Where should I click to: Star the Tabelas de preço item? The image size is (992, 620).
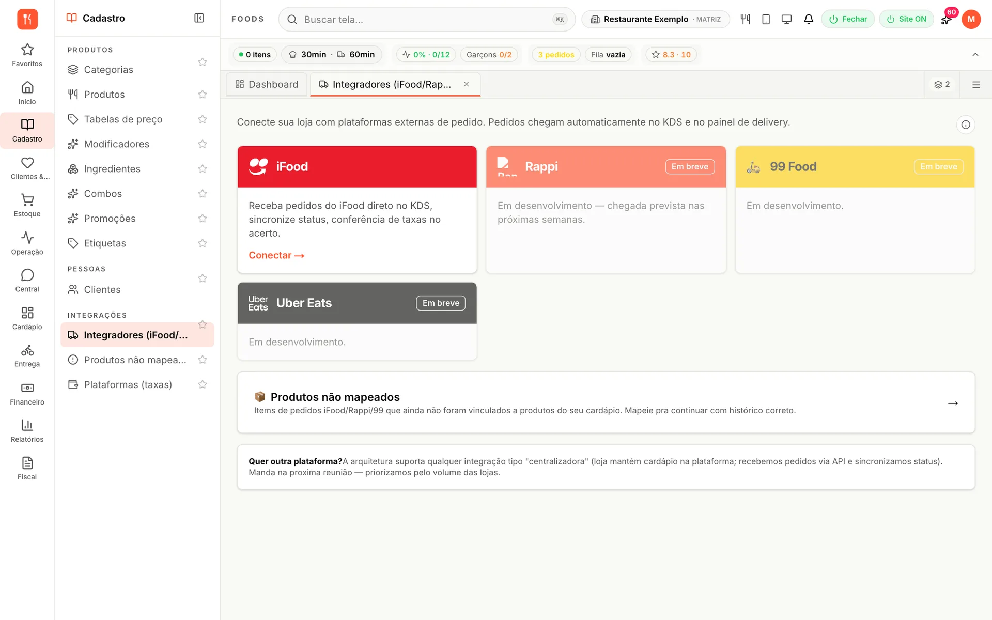point(203,119)
